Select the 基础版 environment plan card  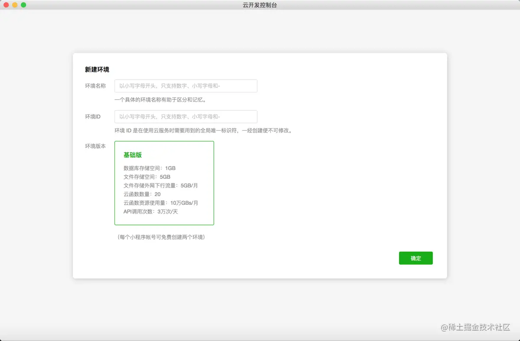(x=164, y=183)
